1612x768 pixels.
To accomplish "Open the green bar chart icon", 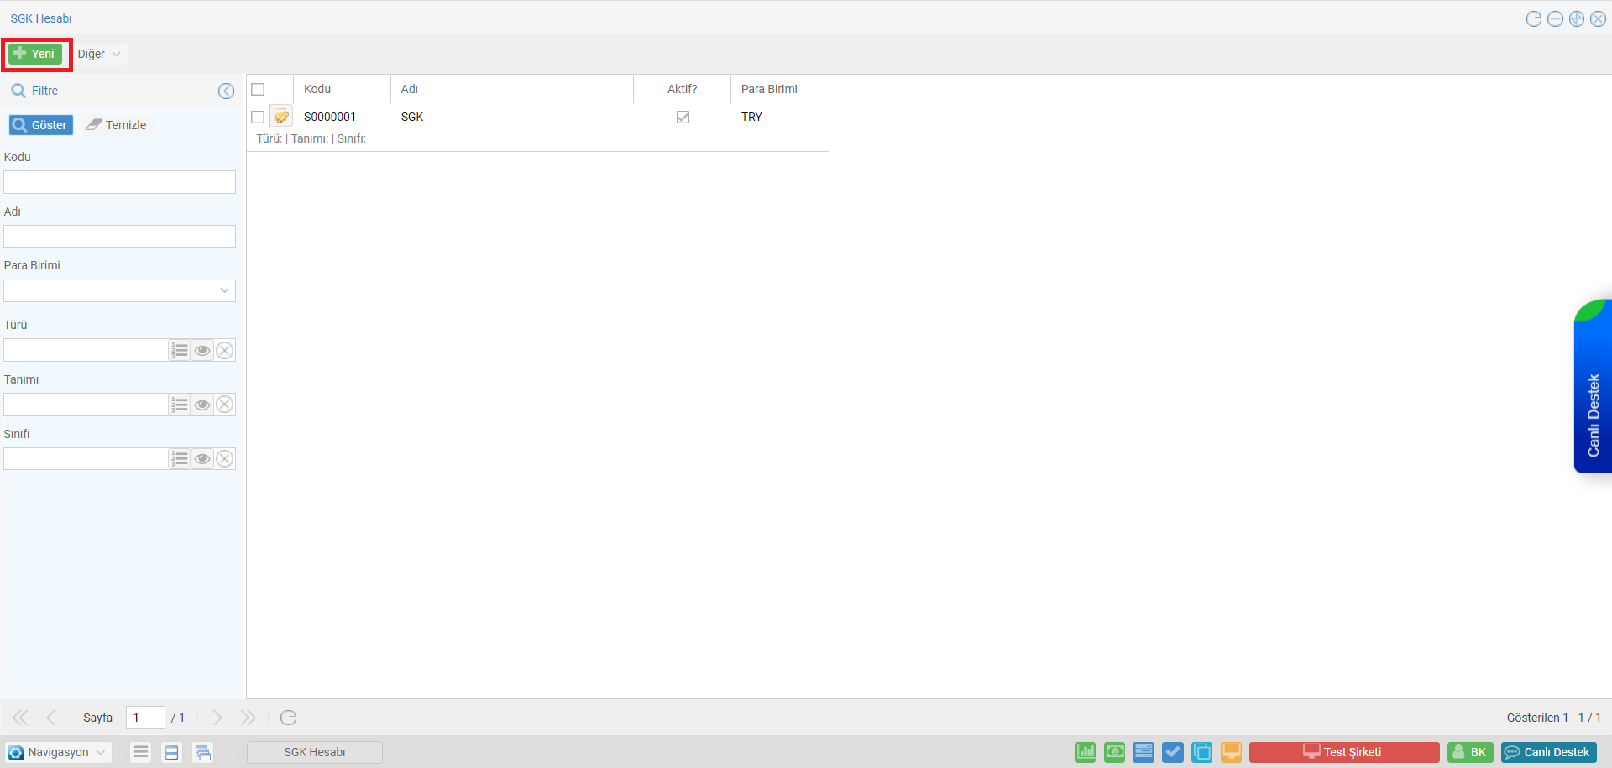I will (1086, 752).
